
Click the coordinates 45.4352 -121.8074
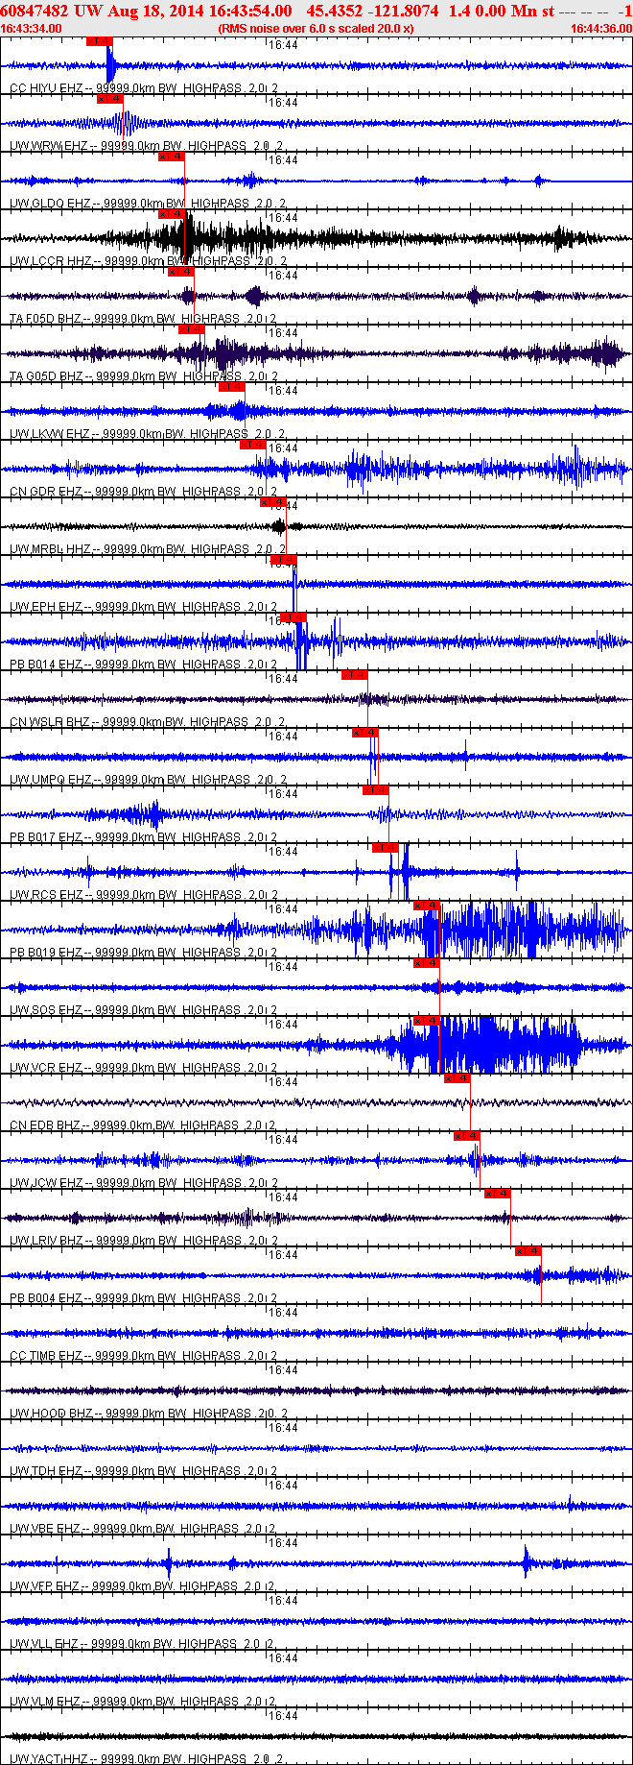tap(372, 11)
